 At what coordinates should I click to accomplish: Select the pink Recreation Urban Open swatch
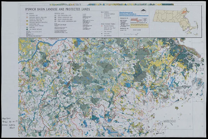point(27,17)
